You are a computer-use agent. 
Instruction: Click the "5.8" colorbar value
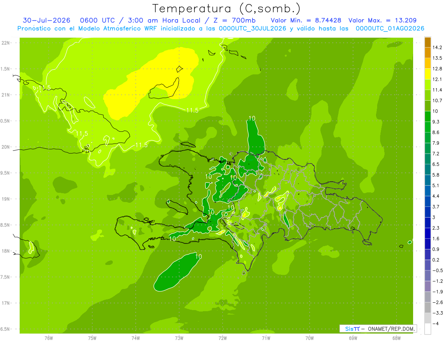[x=436, y=175]
